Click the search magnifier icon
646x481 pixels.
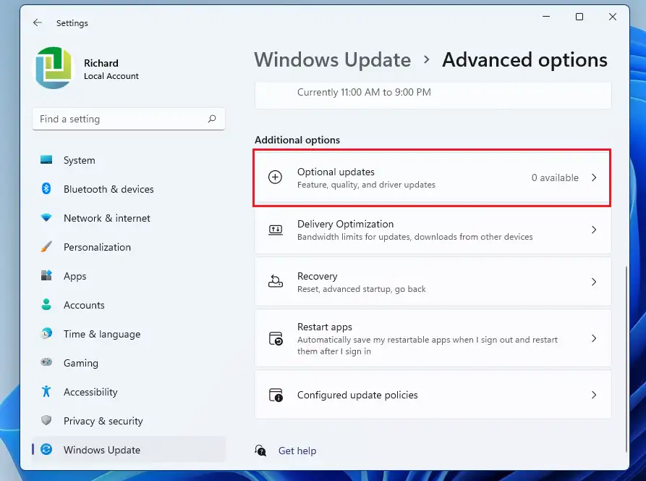(x=212, y=119)
